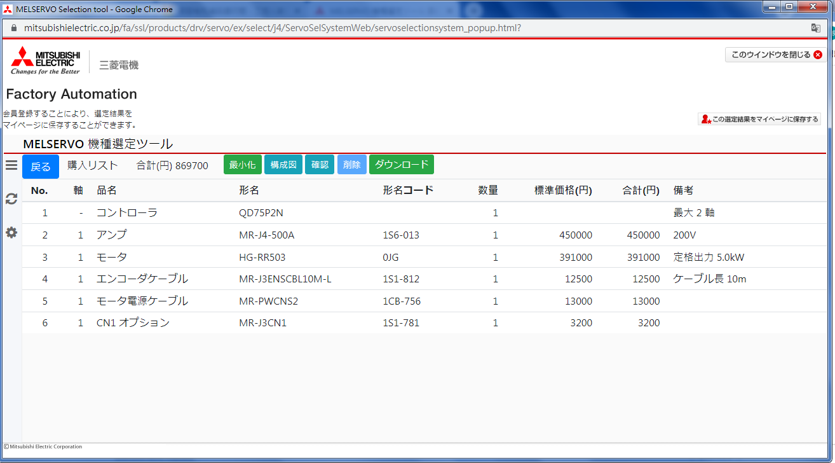The image size is (835, 463).
Task: Open the settings gear icon
Action: click(11, 233)
